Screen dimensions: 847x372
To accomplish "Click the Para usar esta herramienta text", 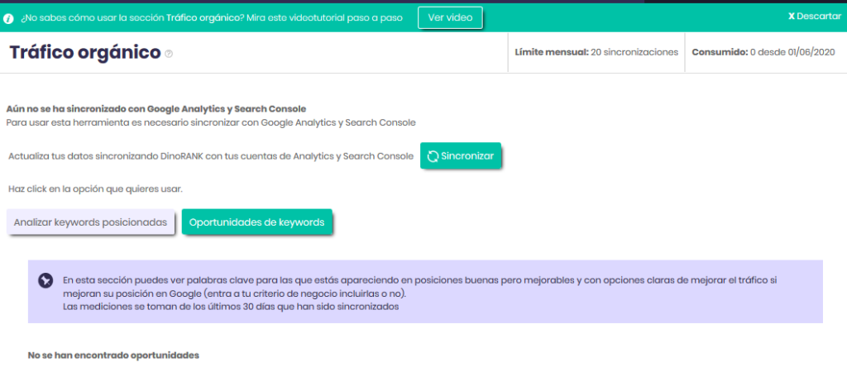I will [x=210, y=122].
